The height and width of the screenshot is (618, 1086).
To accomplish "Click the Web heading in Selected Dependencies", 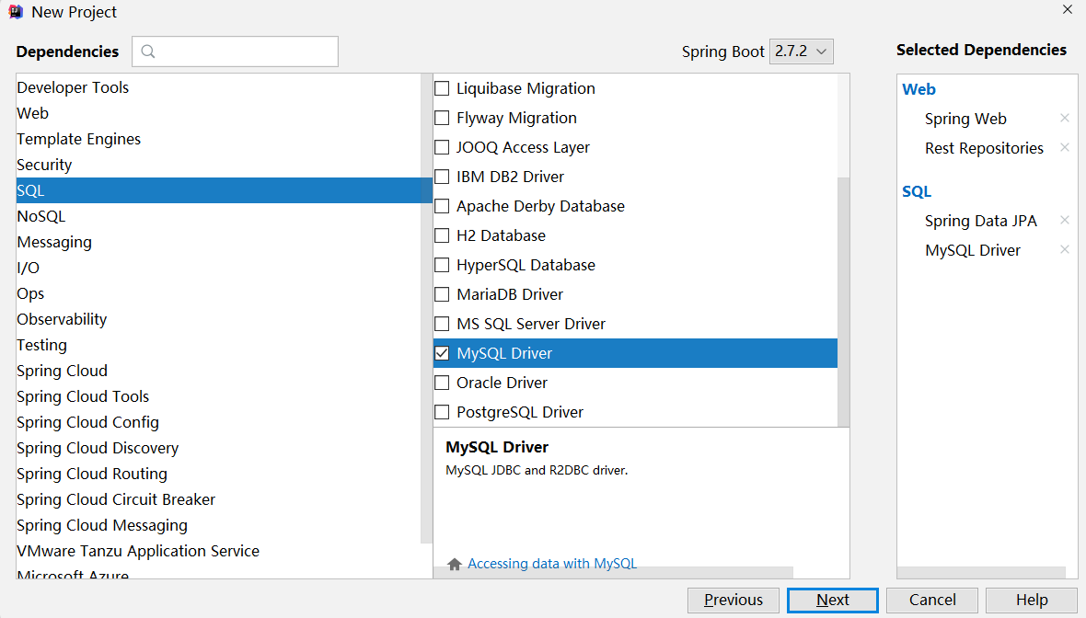I will click(918, 89).
